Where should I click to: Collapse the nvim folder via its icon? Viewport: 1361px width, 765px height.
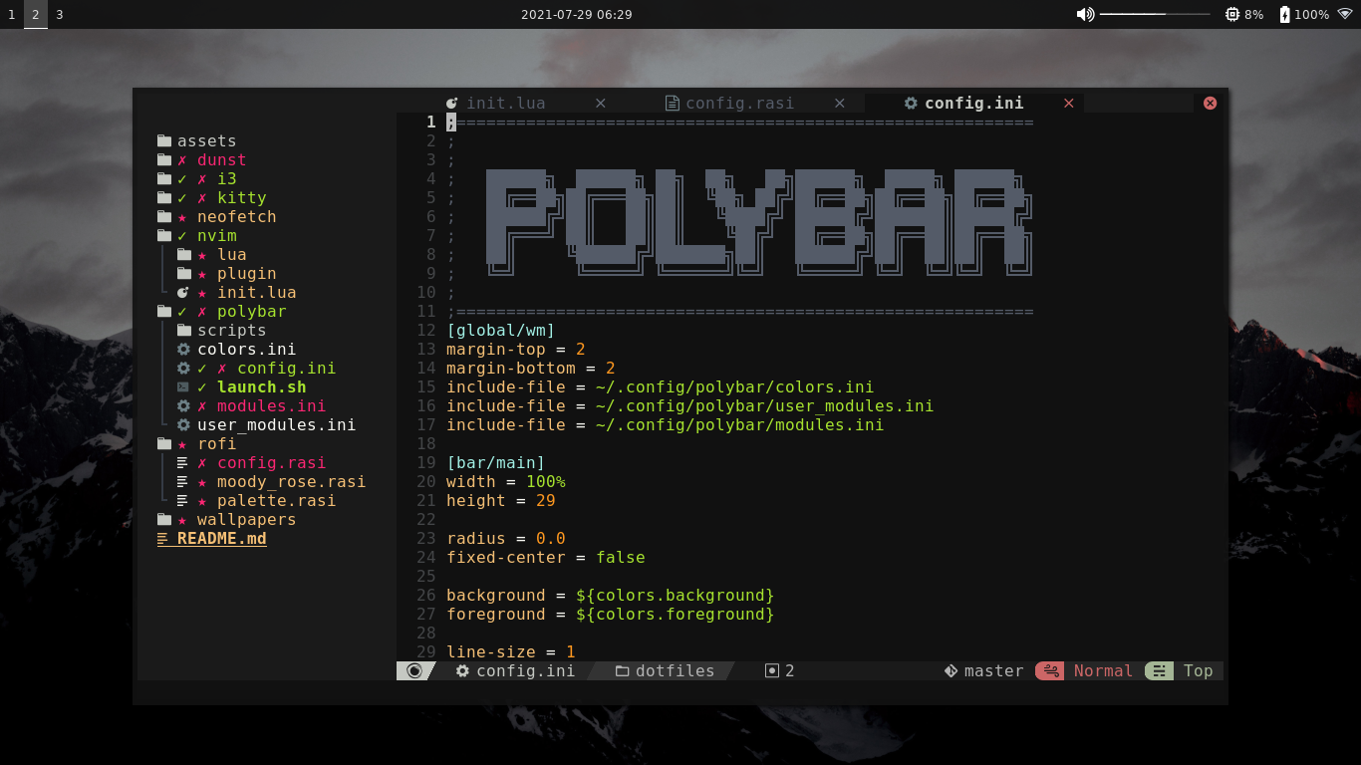tap(164, 236)
